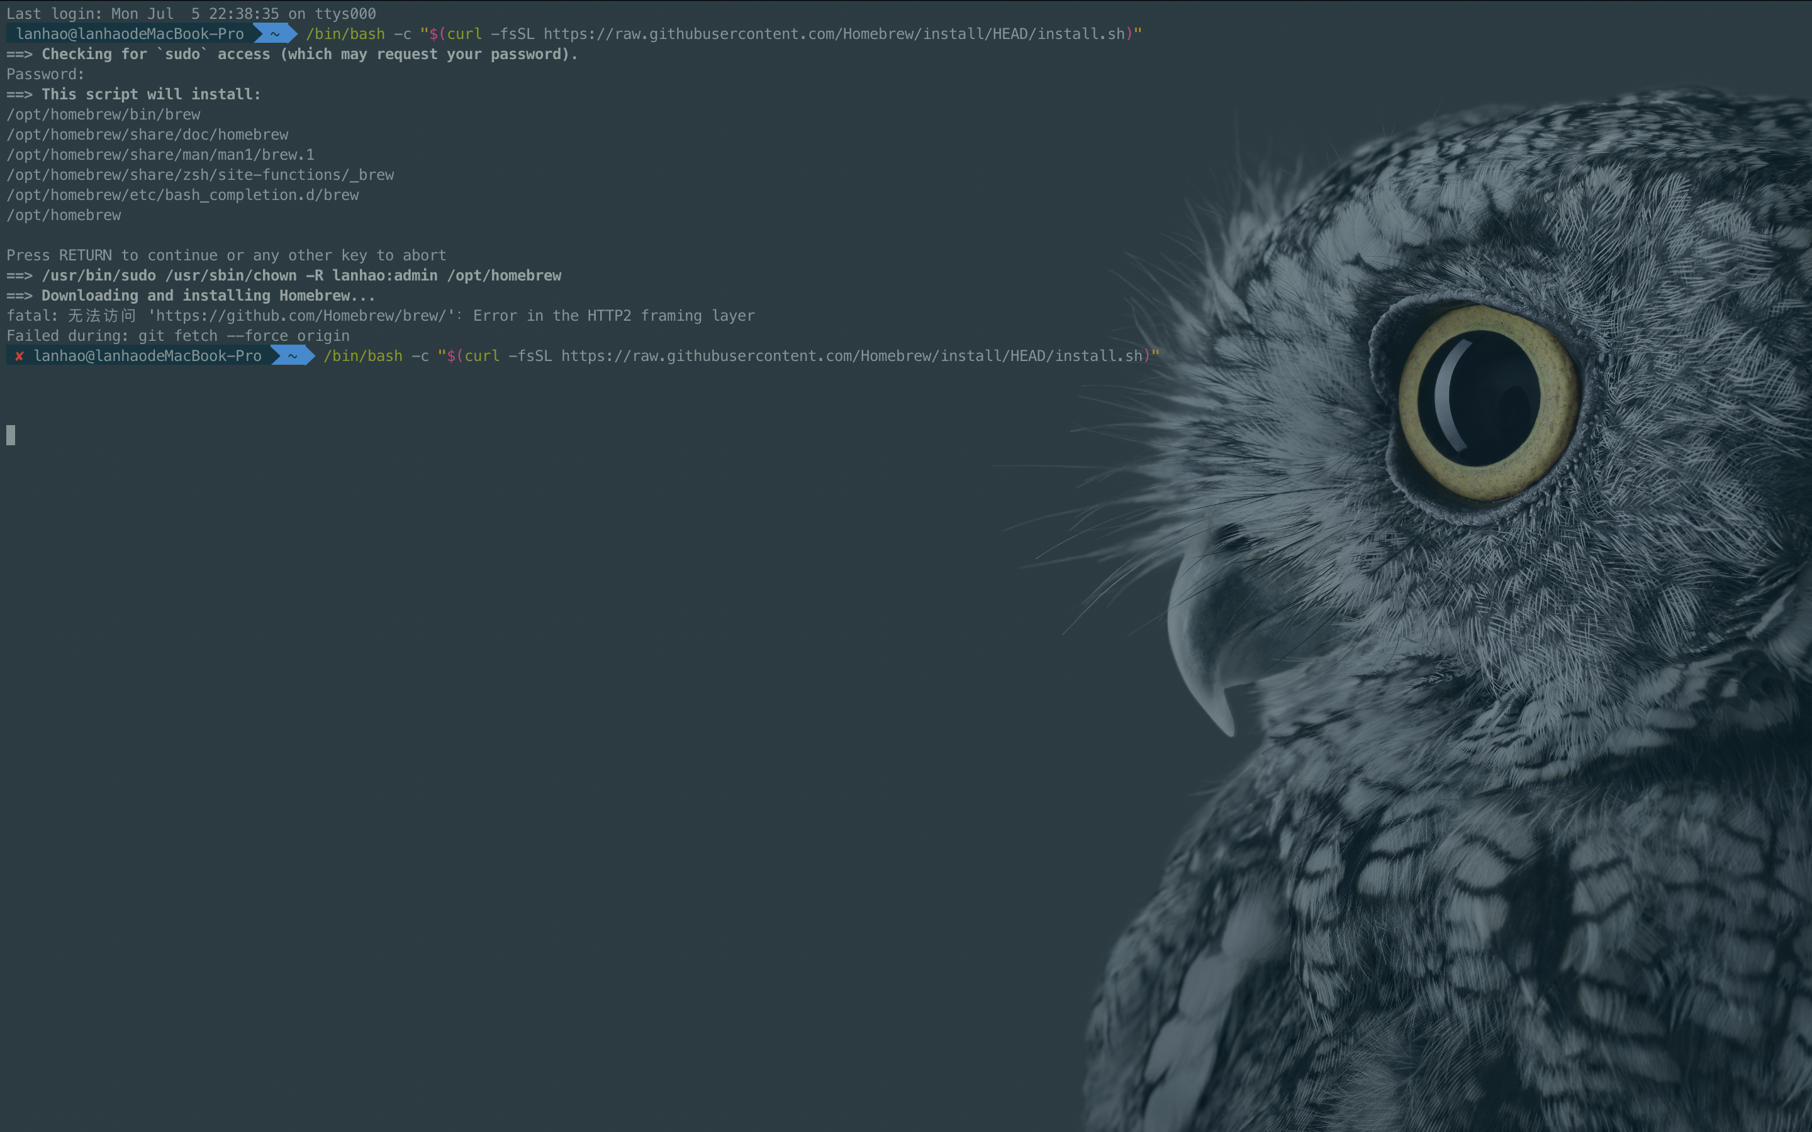This screenshot has height=1132, width=1812.
Task: Click the blue tilde segment in second prompt
Action: coord(293,357)
